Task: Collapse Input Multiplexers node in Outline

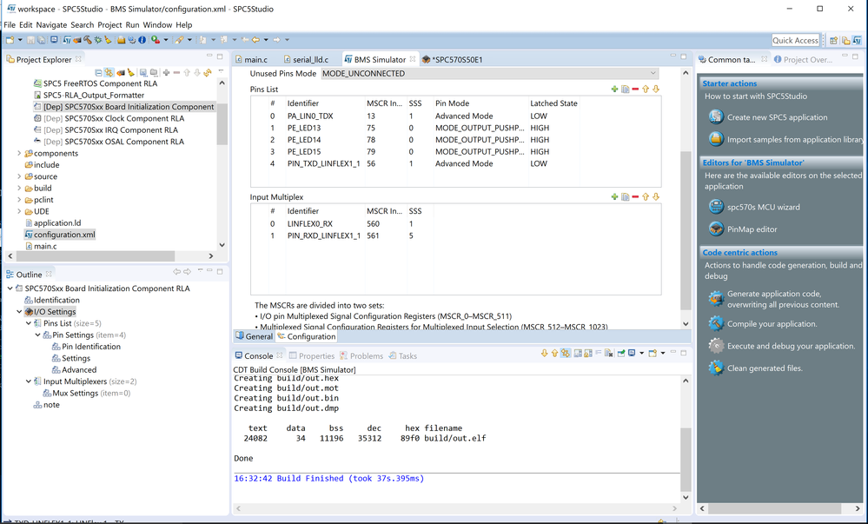Action: coord(29,381)
